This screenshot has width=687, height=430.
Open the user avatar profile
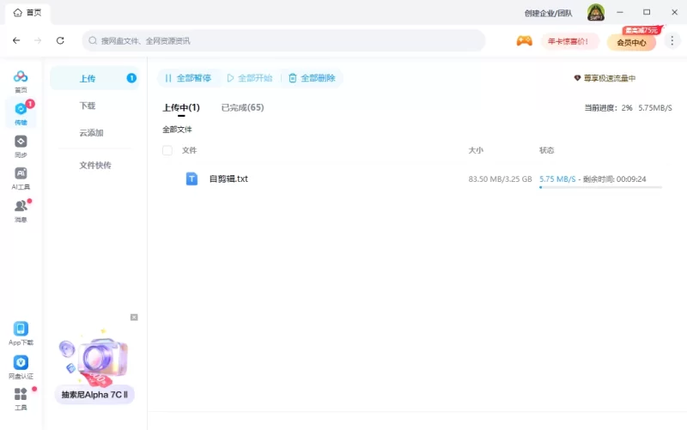(x=596, y=13)
